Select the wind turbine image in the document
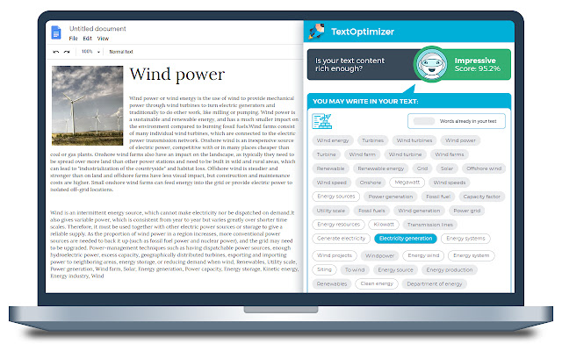This screenshot has width=562, height=351. click(87, 105)
